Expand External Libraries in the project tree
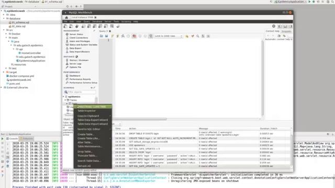 (2, 88)
